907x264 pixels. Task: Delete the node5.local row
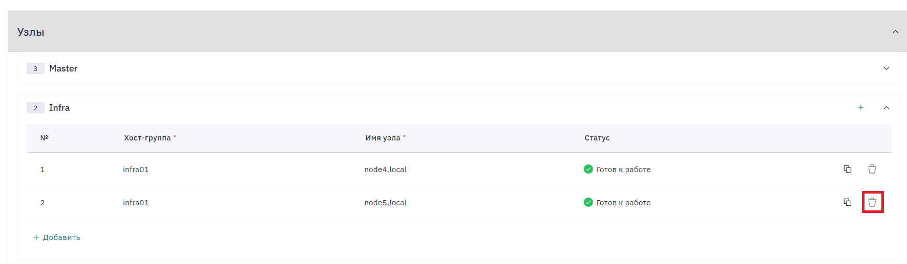click(x=872, y=202)
